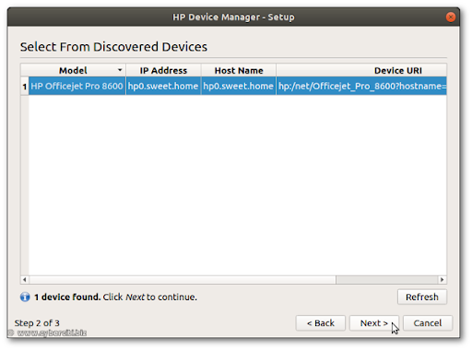Refresh the discovered devices list
The image size is (472, 350).
point(422,297)
